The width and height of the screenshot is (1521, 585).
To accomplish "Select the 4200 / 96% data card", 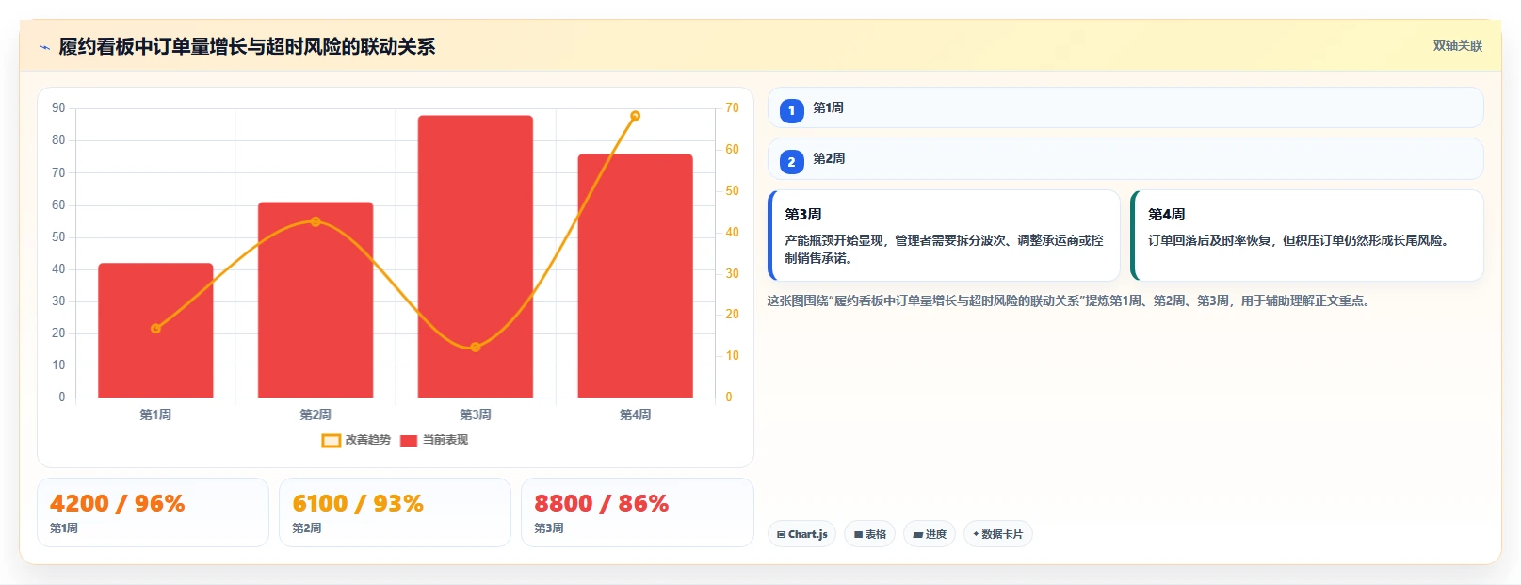I will (x=153, y=512).
